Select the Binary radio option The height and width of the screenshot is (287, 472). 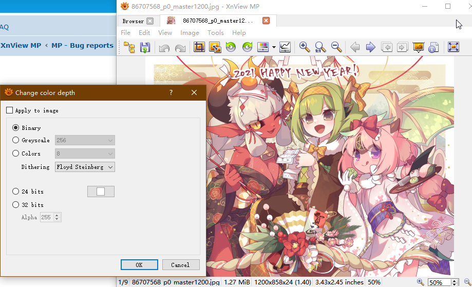(x=15, y=128)
